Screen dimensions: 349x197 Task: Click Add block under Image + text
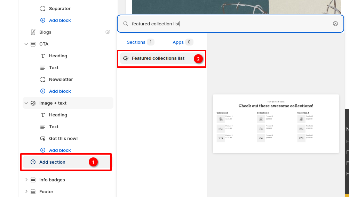click(x=60, y=150)
